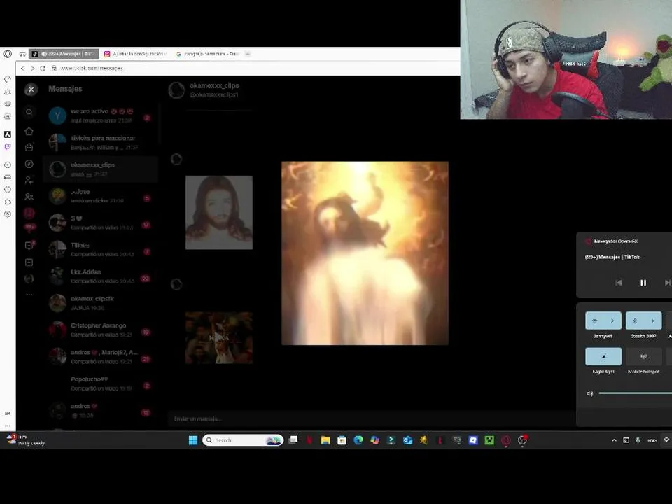Open the conversation named S with heart
Screen dimensions: 672x504
pos(100,223)
